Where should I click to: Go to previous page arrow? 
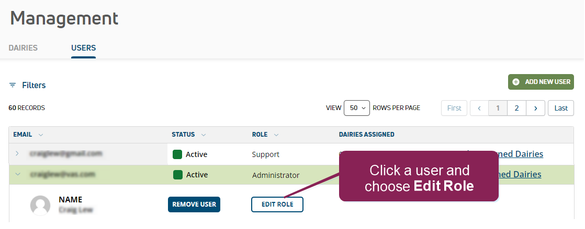pos(479,108)
